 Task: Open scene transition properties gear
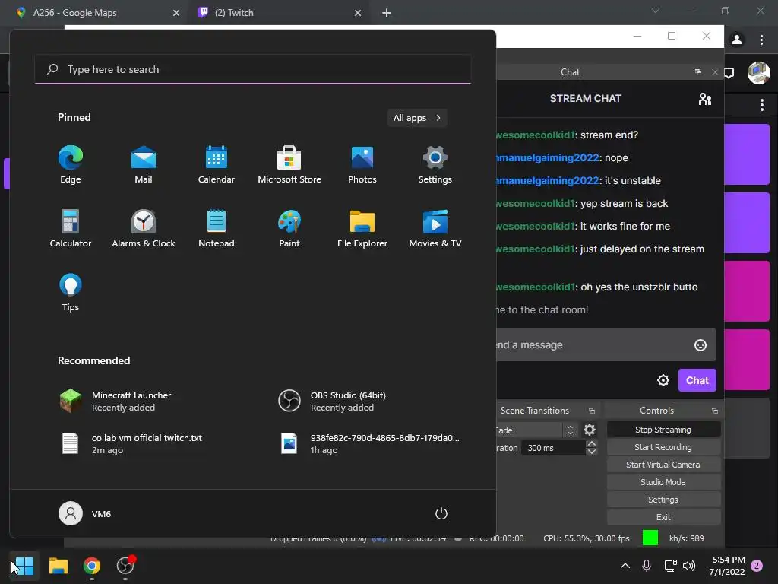tap(590, 430)
